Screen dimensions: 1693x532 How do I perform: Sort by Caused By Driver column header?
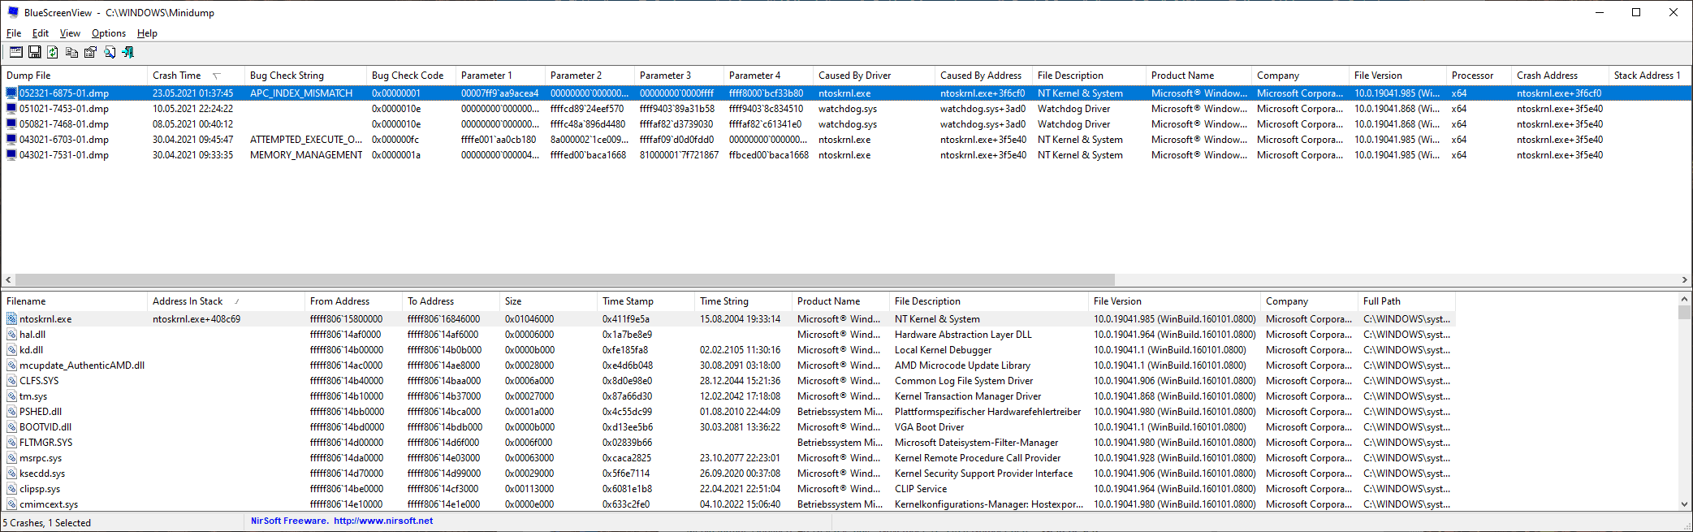[x=874, y=76]
